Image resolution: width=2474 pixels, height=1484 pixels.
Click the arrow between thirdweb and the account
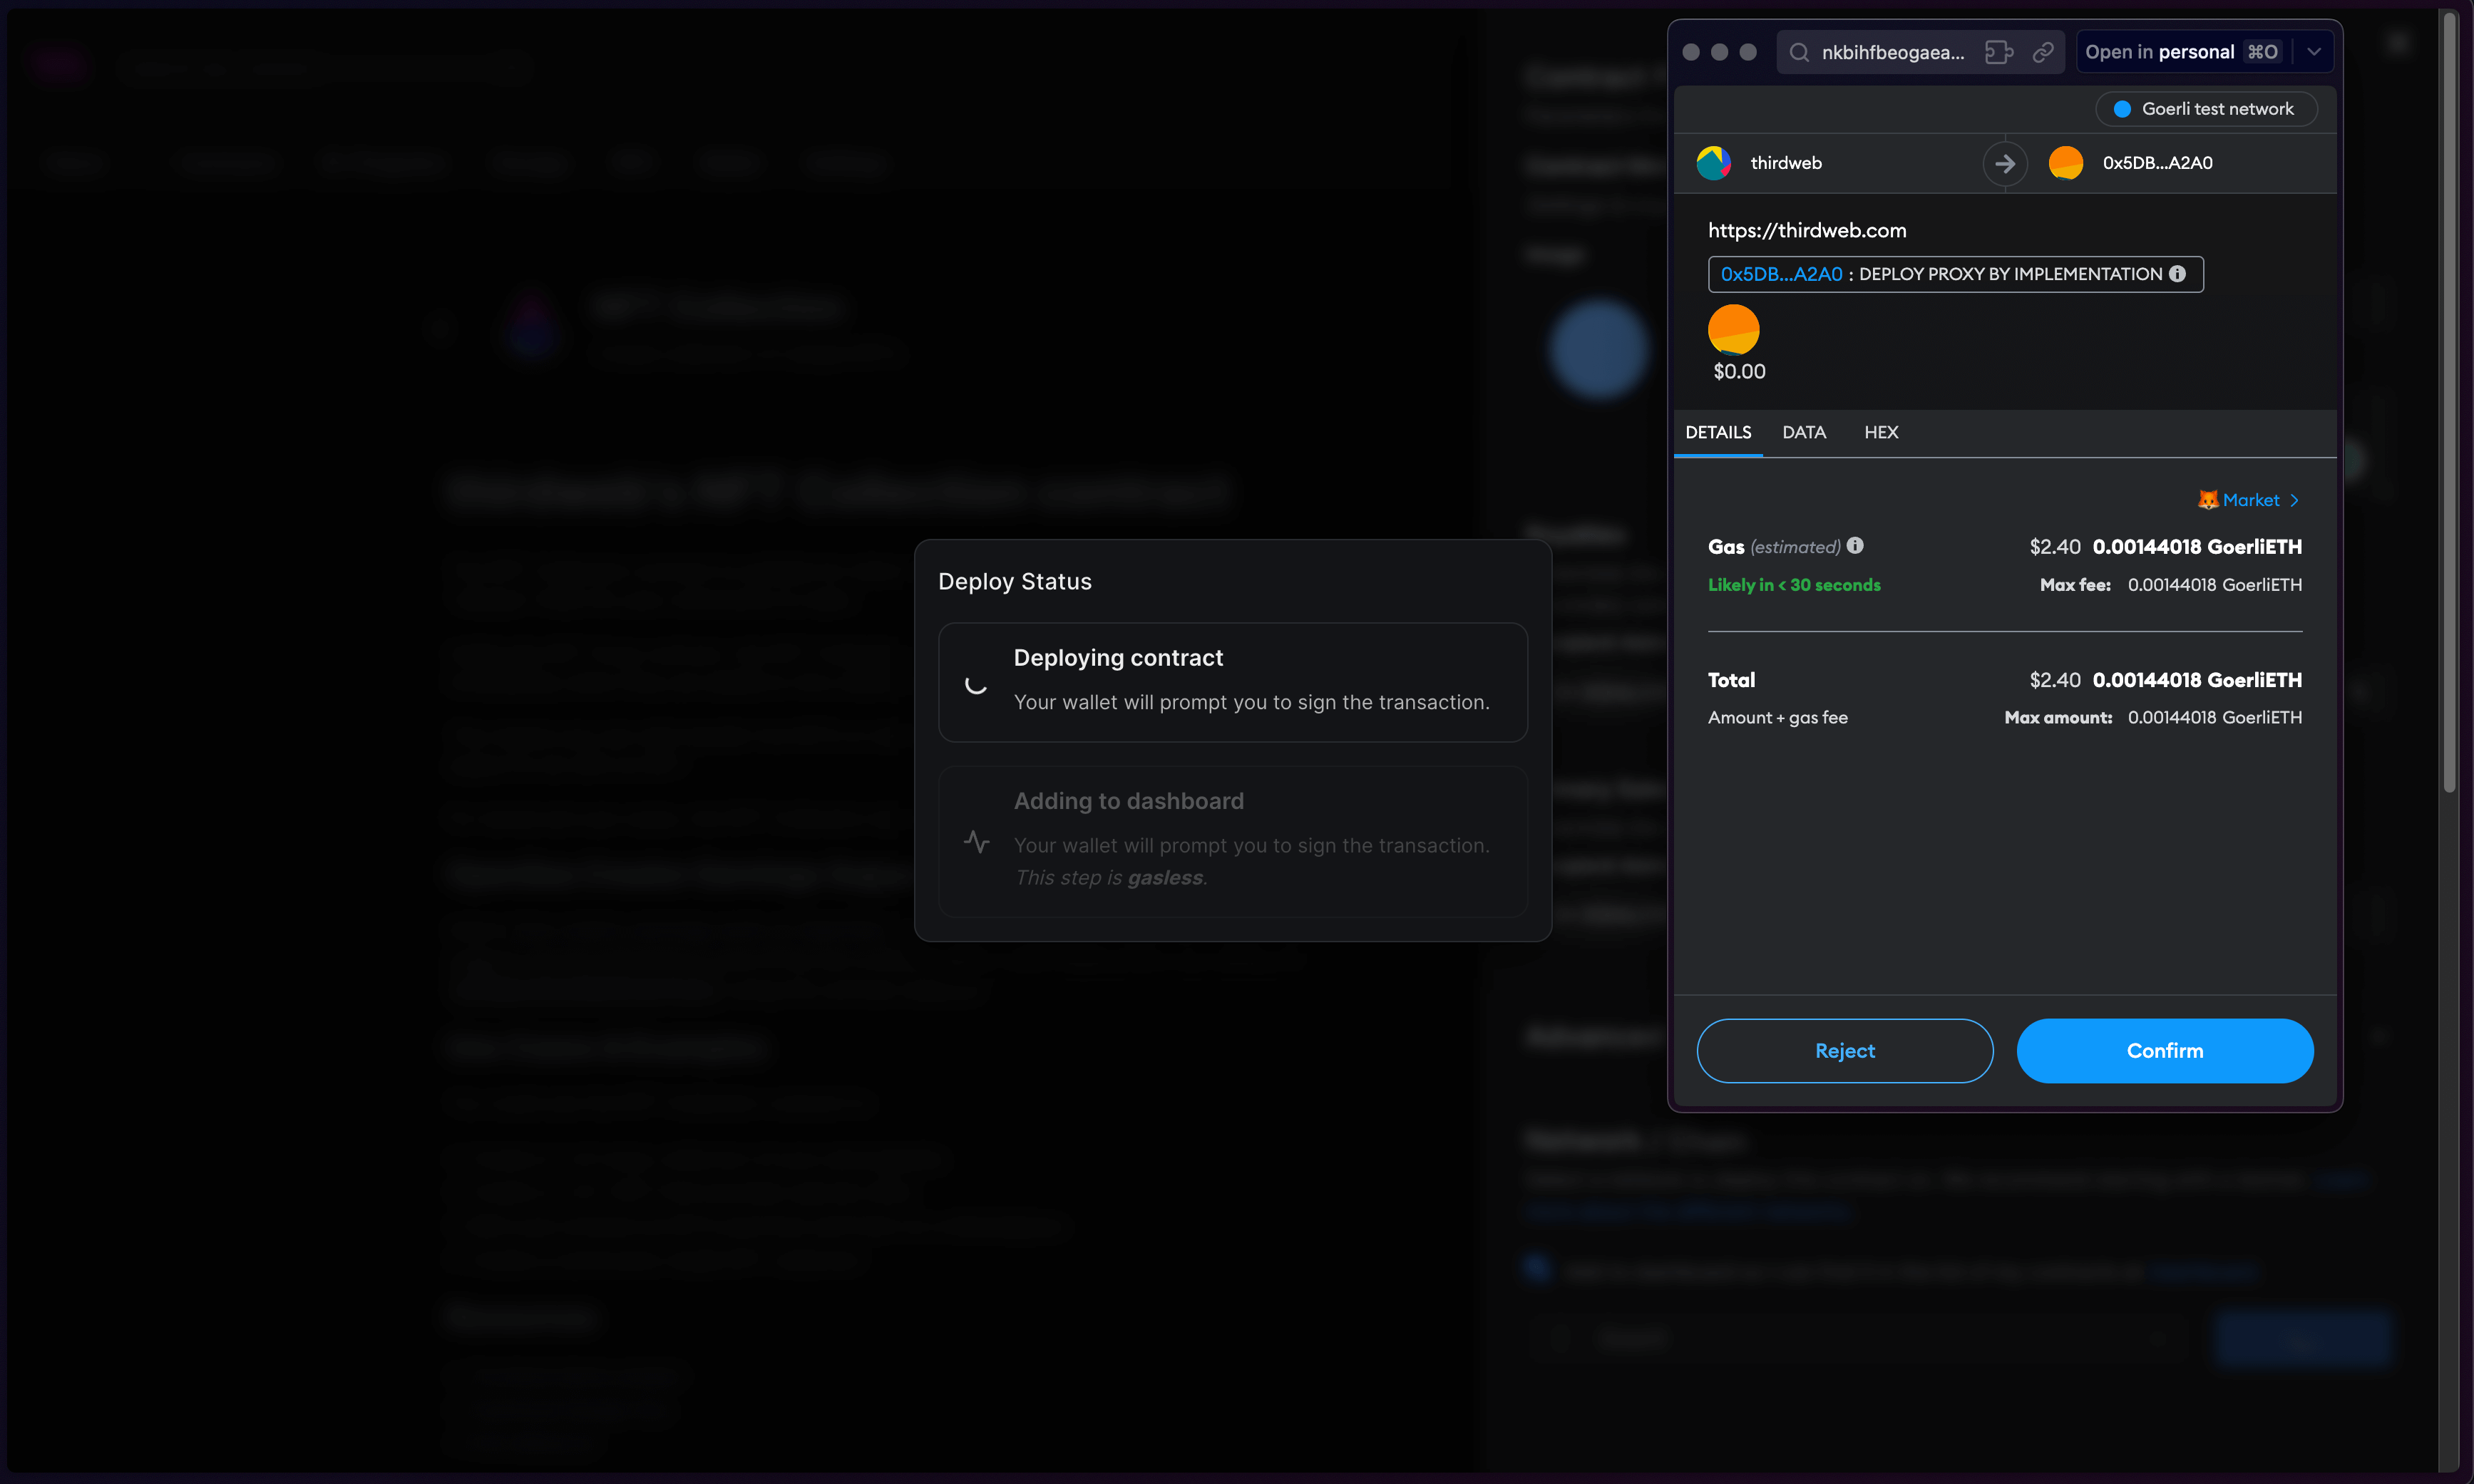coord(2006,162)
